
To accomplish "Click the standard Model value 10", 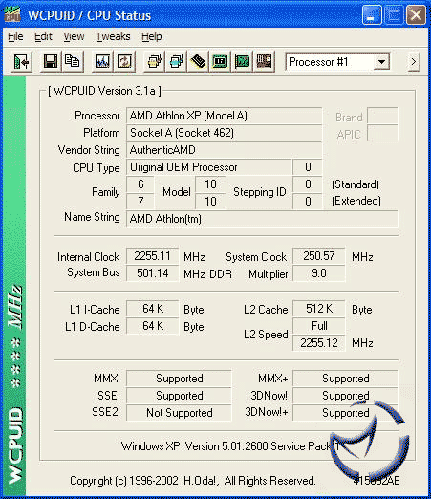I will [x=210, y=184].
